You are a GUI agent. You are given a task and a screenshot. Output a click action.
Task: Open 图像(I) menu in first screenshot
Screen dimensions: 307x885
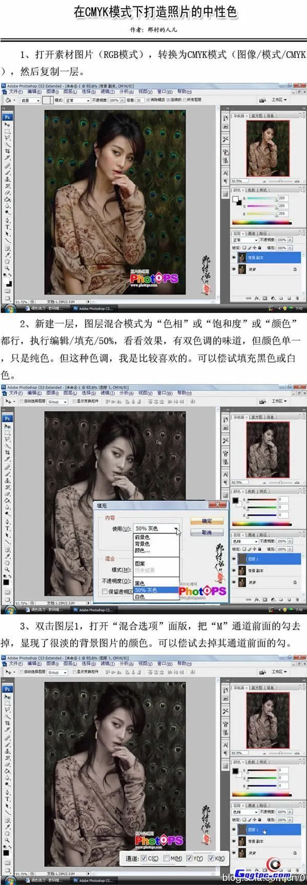pyautogui.click(x=53, y=92)
